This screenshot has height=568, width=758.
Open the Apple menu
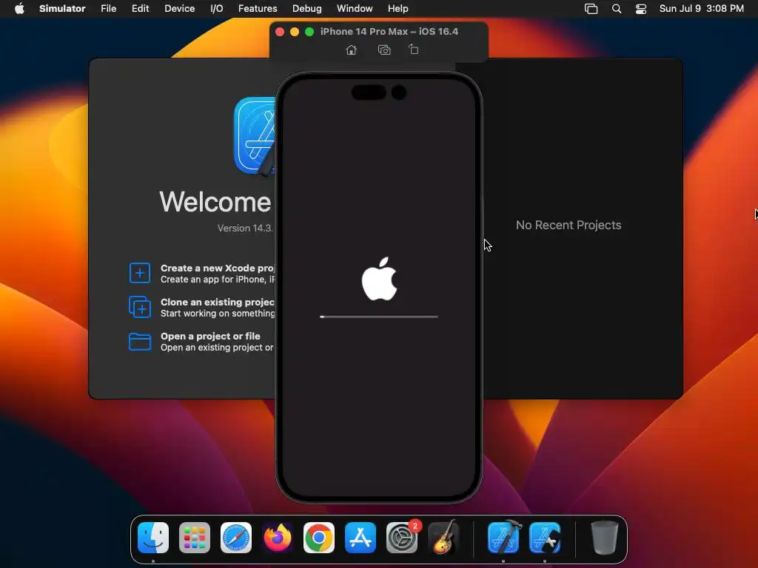19,8
